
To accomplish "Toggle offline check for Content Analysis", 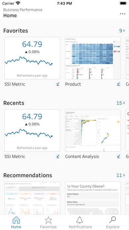I will (x=118, y=156).
